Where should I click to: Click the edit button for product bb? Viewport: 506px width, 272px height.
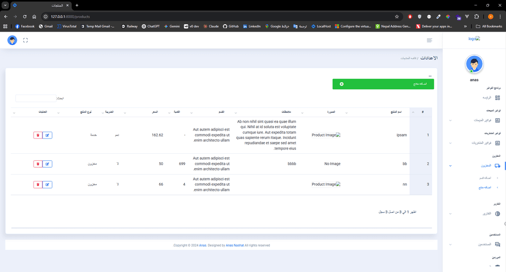[47, 164]
